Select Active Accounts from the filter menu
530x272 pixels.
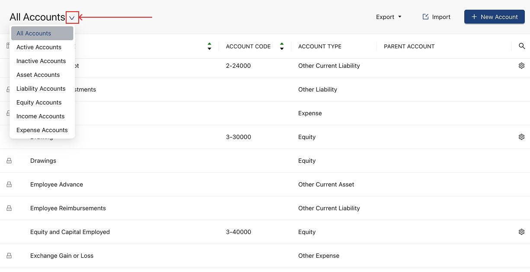38,47
